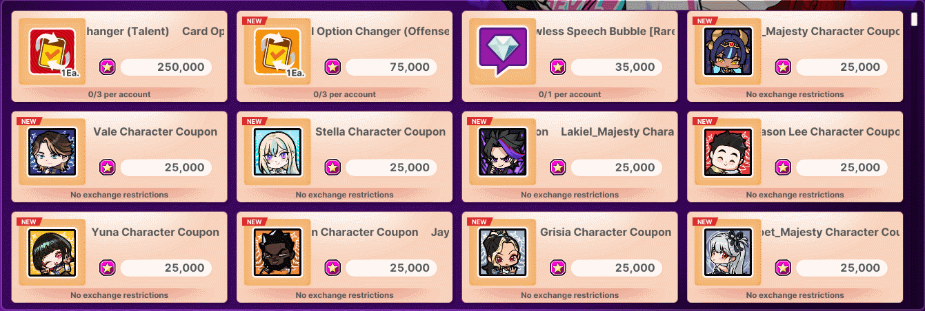Image resolution: width=925 pixels, height=311 pixels.
Task: Click the Yuna character portrait
Action: tap(52, 252)
